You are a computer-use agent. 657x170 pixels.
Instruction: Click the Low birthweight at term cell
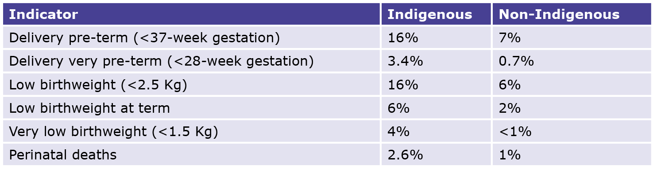pyautogui.click(x=192, y=108)
